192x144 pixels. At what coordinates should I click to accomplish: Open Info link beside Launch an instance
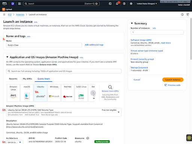pyautogui.click(x=36, y=22)
